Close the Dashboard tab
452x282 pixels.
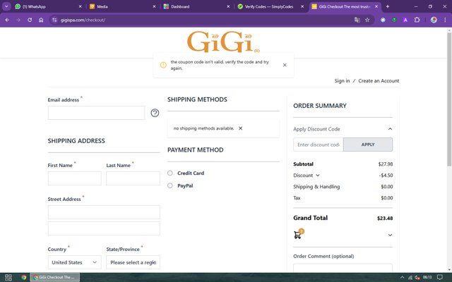pyautogui.click(x=228, y=6)
